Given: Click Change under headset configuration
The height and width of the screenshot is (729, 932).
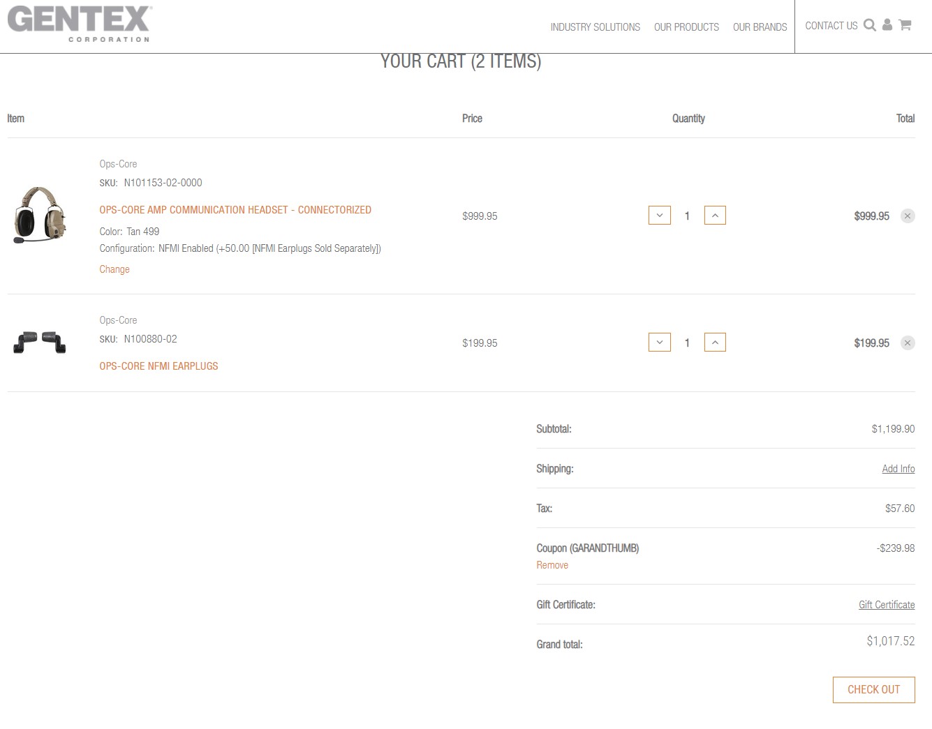Looking at the screenshot, I should pos(114,269).
